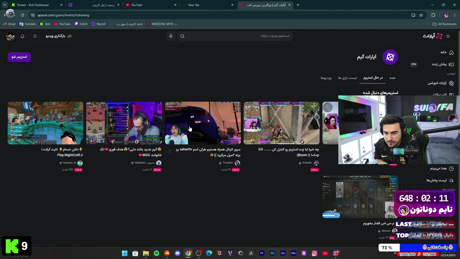View site information icon in address bar
Viewport: 460px width, 259px height.
(x=33, y=15)
